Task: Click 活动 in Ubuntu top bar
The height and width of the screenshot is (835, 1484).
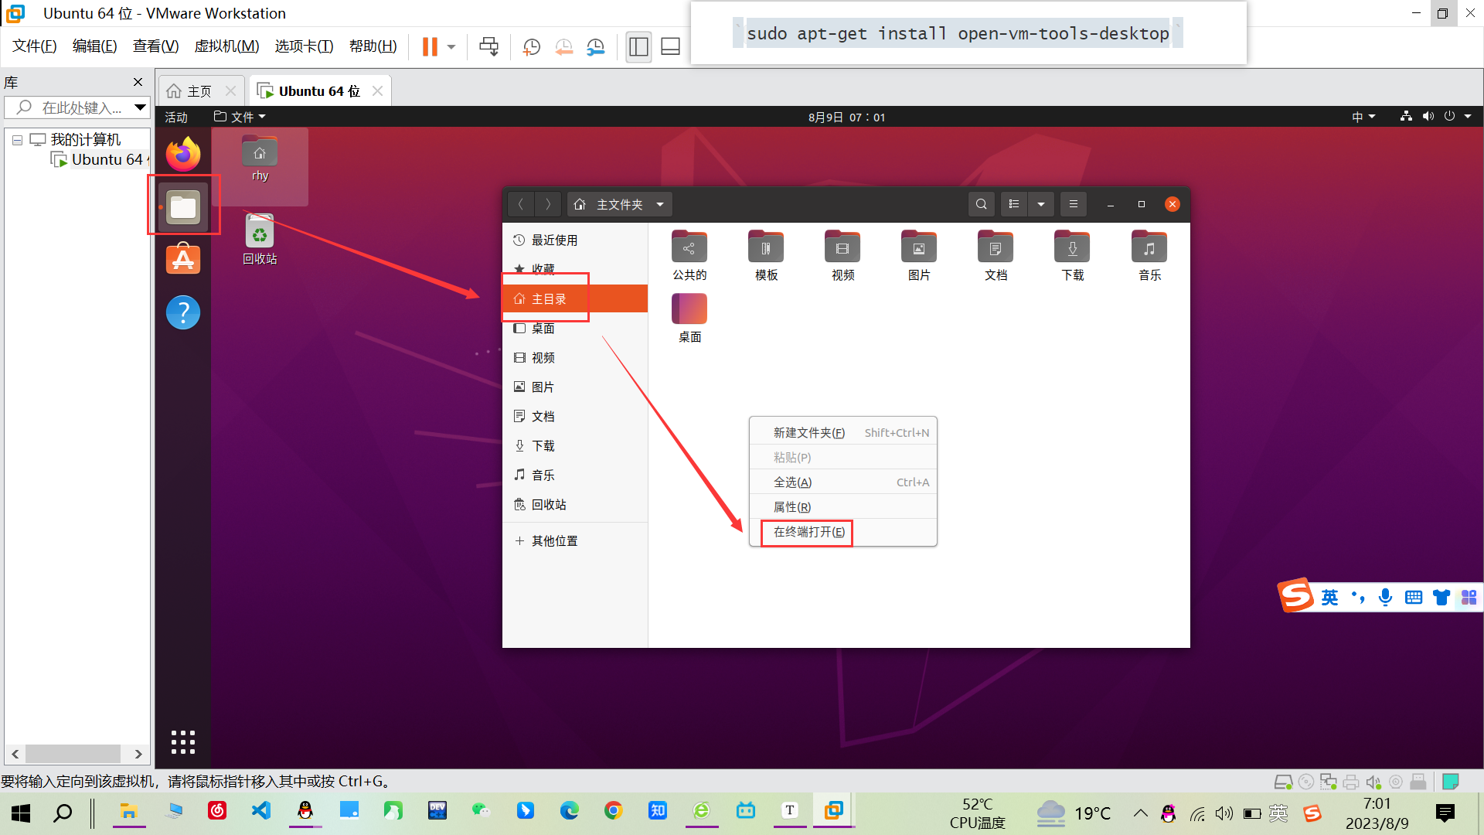Action: 176,117
